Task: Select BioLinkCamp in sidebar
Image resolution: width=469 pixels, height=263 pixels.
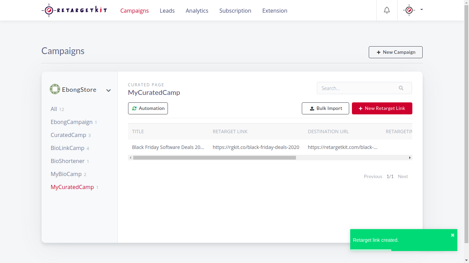Action: pos(70,148)
